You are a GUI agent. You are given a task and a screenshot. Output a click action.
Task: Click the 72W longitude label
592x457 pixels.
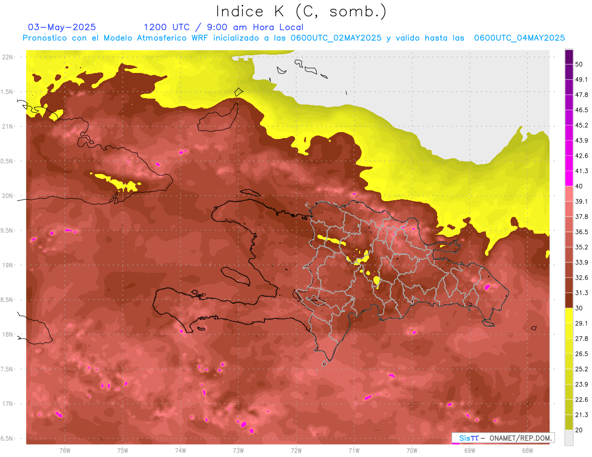[x=296, y=450]
